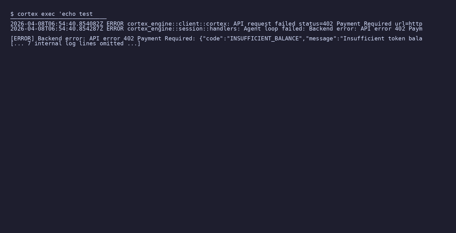This screenshot has width=456, height=233.
Task: Click the bracketed [ERROR] tag
Action: point(22,39)
